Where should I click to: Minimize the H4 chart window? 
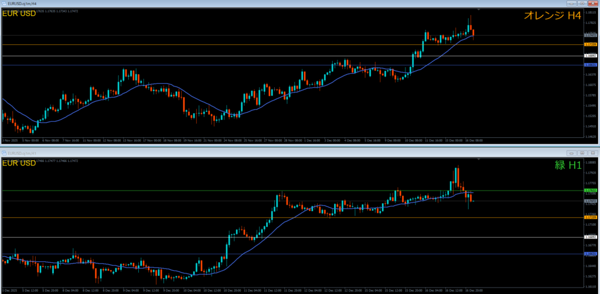[571, 4]
